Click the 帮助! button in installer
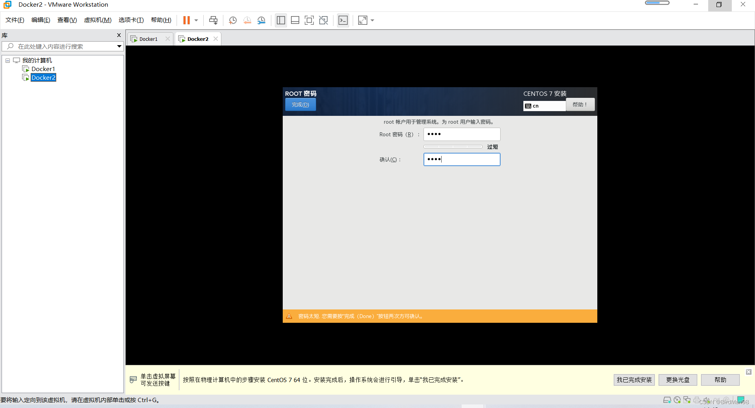Viewport: 755px width, 408px height. (580, 104)
